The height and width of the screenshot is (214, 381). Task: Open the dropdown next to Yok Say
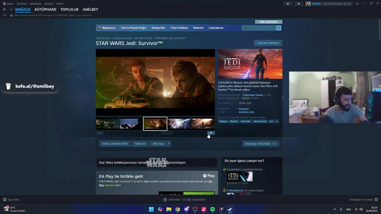(169, 144)
